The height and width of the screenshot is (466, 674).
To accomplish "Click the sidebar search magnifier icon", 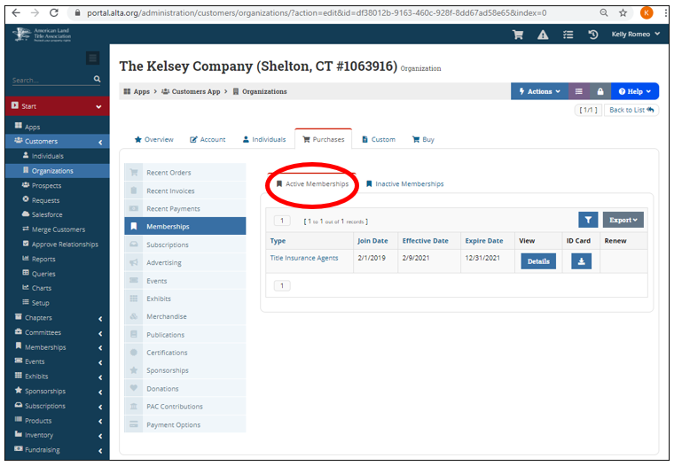I will point(98,79).
